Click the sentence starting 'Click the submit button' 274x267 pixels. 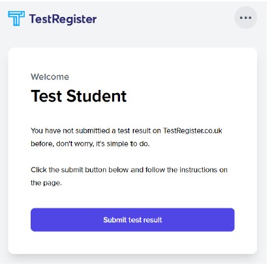(x=129, y=170)
